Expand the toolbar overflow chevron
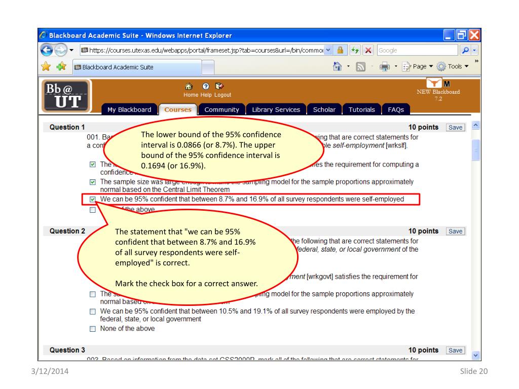Screen dimensions: 519x389 tap(476, 61)
